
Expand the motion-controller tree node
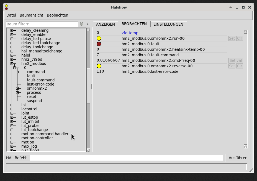coord(12,138)
